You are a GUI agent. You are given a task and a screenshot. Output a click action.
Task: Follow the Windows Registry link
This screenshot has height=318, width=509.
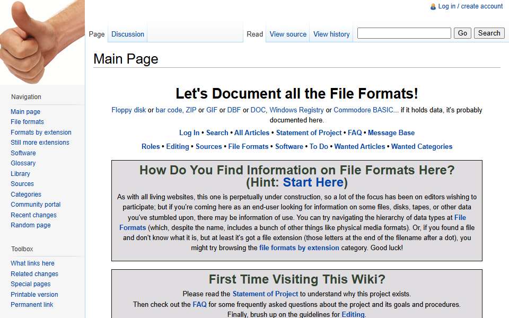(x=296, y=110)
